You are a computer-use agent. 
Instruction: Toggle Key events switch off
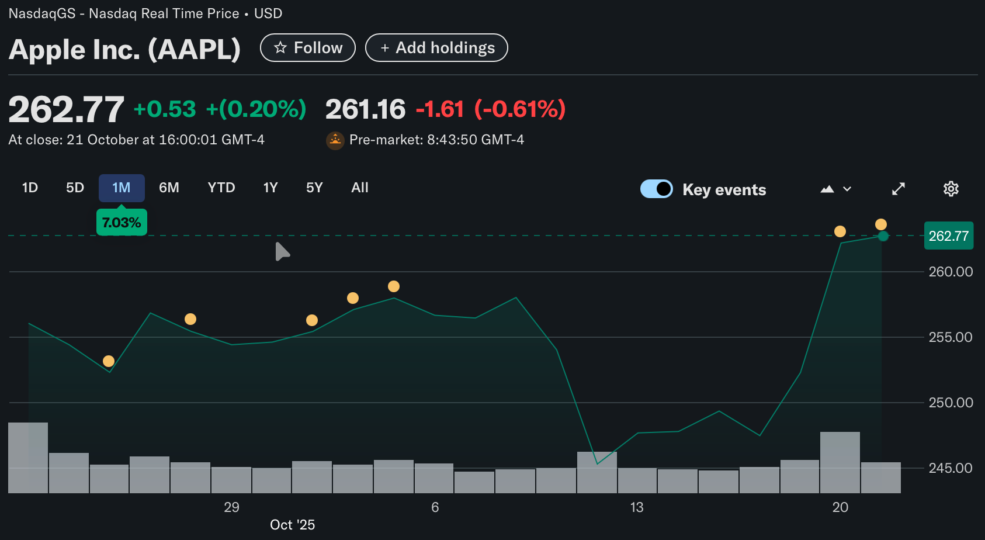(x=656, y=189)
